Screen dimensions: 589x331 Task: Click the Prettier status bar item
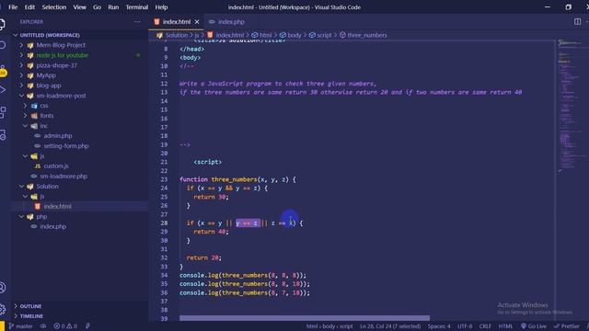click(x=567, y=326)
